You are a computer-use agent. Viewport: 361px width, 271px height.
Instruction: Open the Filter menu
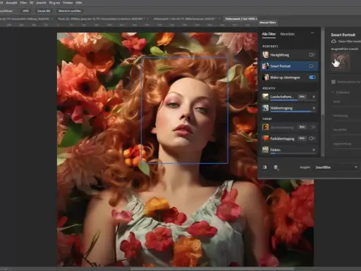tap(23, 3)
